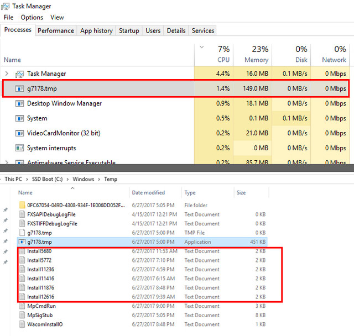Select the 149.0 MB memory value for g7178.tmp
Image resolution: width=354 pixels, height=336 pixels.
[256, 88]
